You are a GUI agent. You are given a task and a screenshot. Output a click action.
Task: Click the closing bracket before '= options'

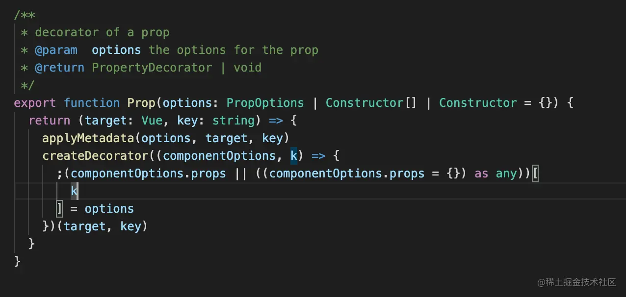[x=60, y=209]
